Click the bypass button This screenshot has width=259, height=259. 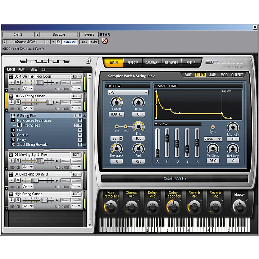pyautogui.click(x=89, y=35)
